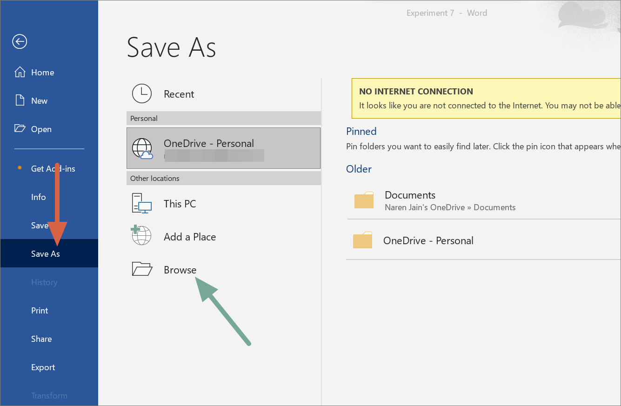This screenshot has height=406, width=621.
Task: Click the New blank page icon
Action: (20, 100)
